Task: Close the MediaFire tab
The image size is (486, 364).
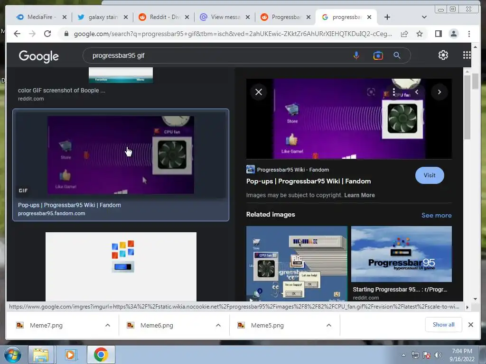Action: (x=64, y=17)
